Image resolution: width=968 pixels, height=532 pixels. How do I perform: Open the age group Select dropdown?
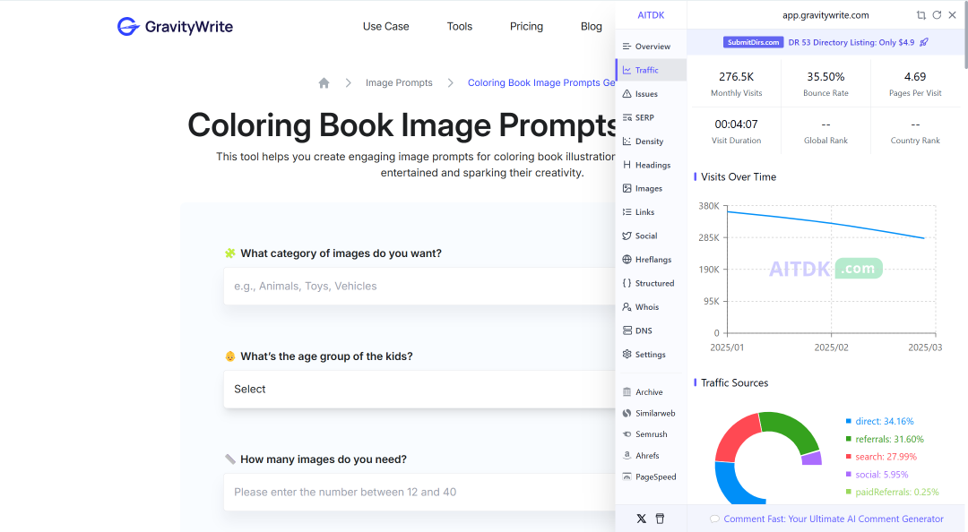(419, 389)
